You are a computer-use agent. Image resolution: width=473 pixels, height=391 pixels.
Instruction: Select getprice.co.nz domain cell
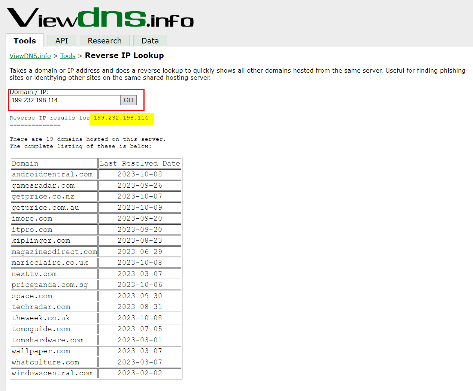point(54,196)
